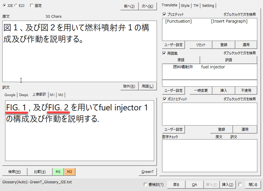The width and height of the screenshot is (263, 191).
Task: Open the Setting tab
Action: pyautogui.click(x=208, y=5)
